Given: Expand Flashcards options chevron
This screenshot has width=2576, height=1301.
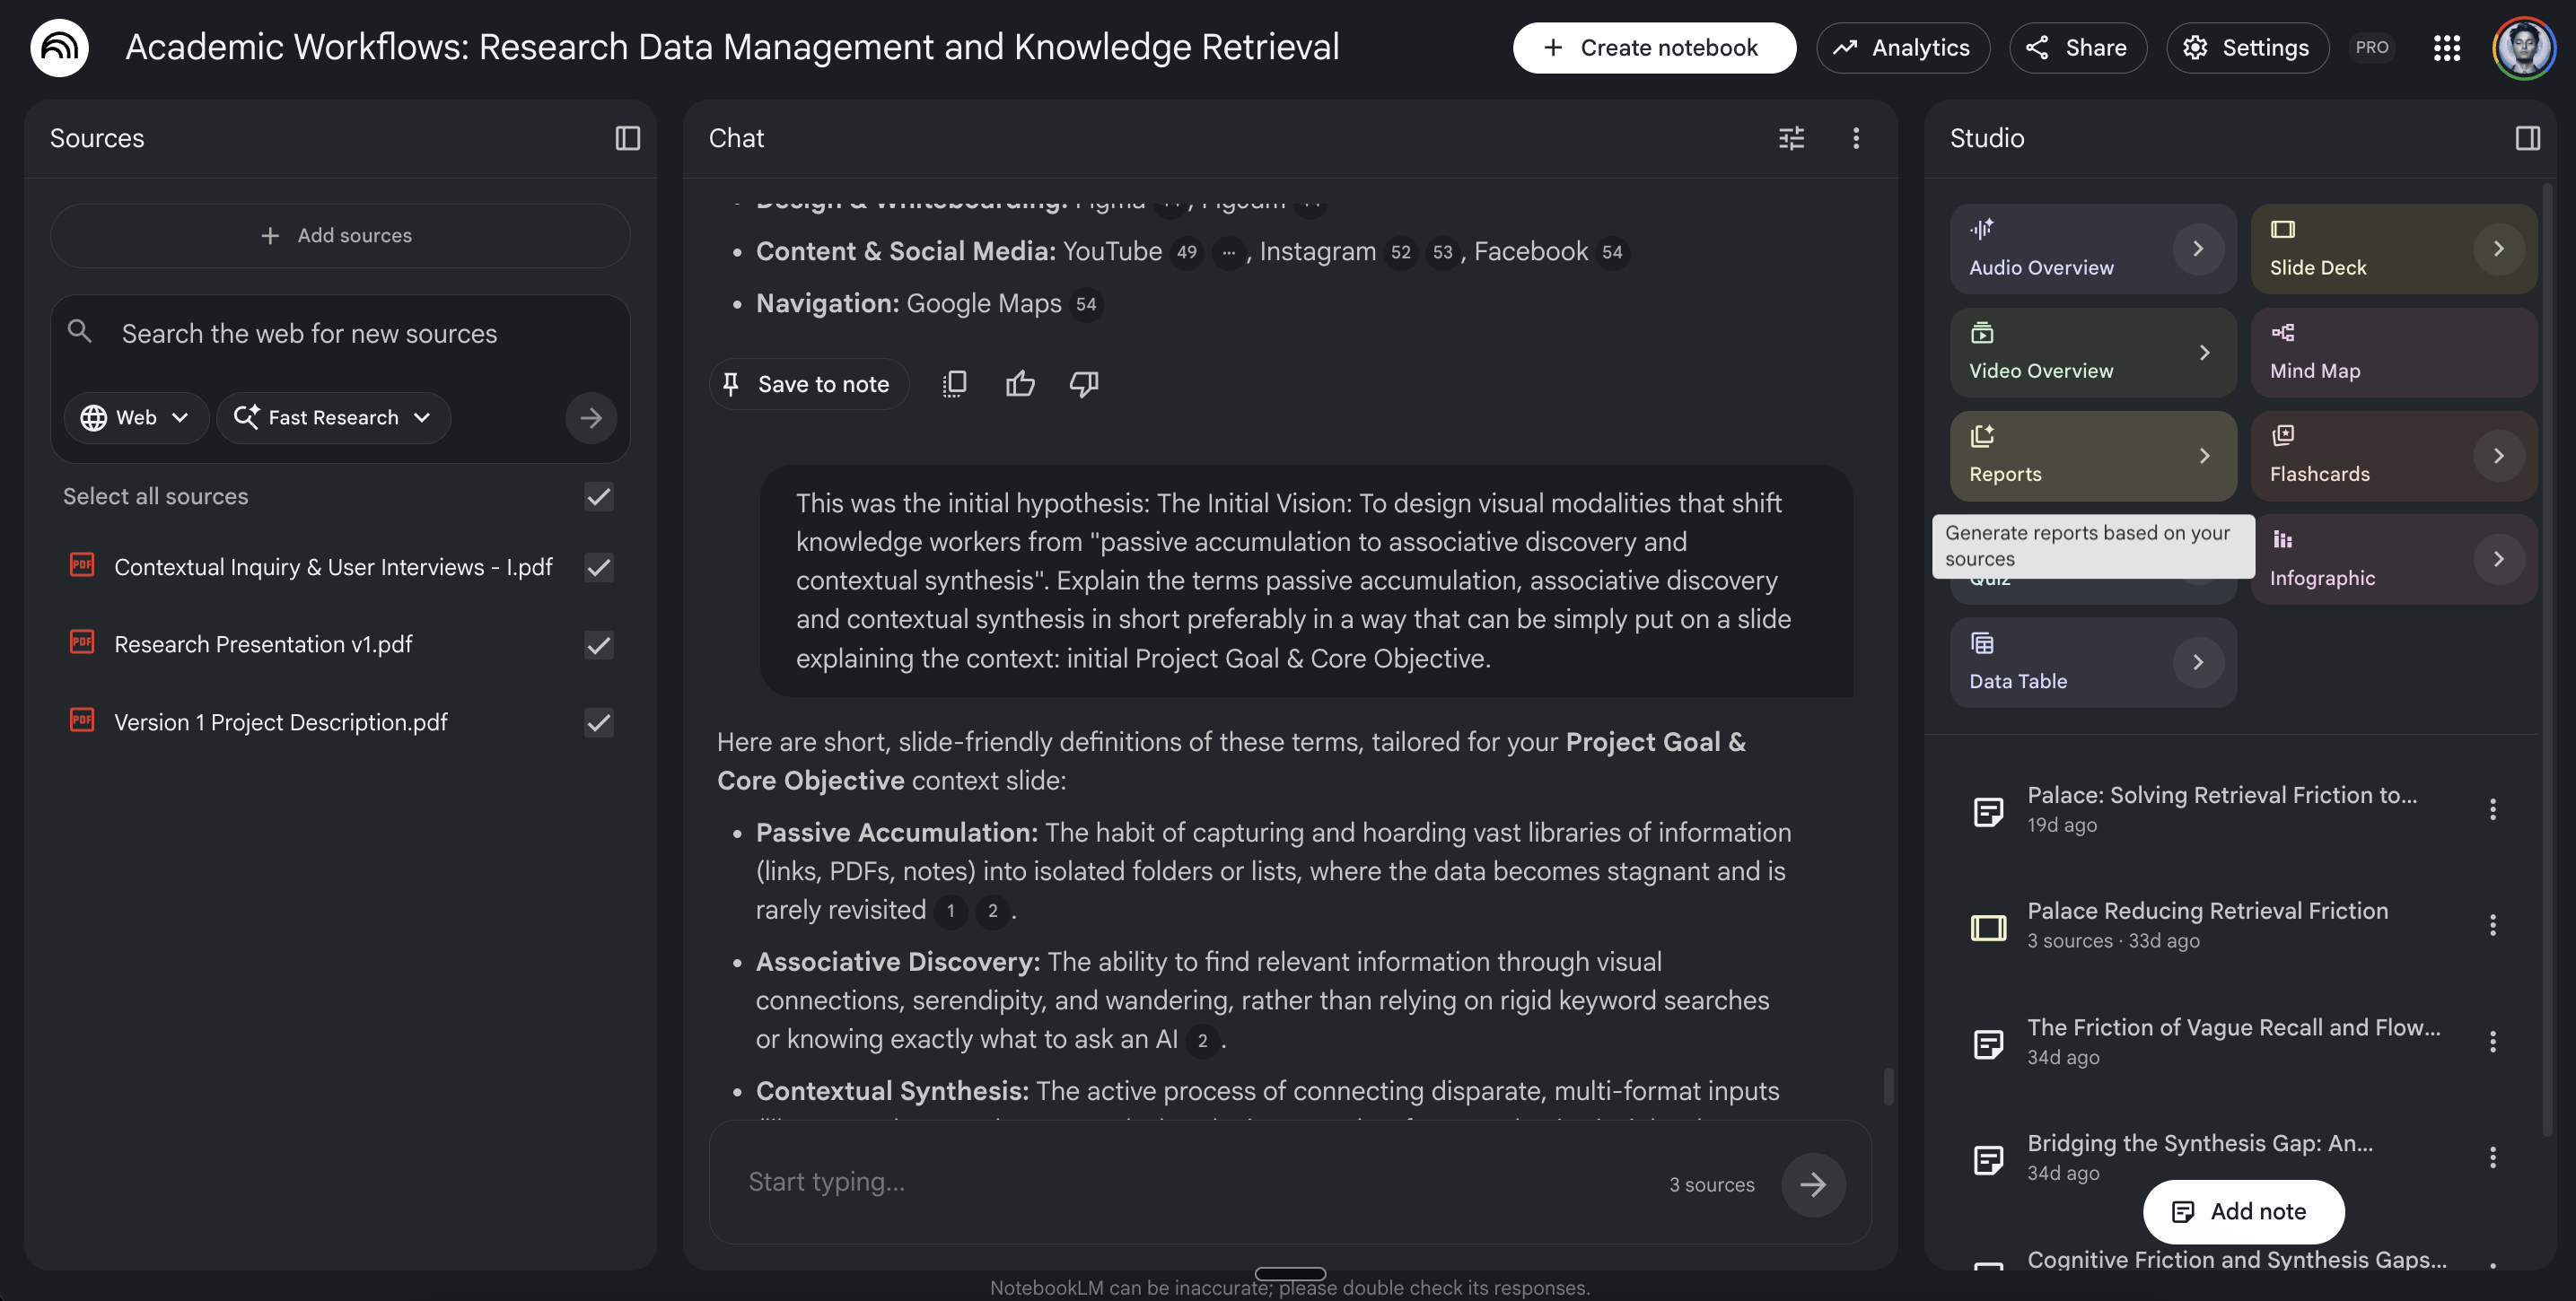Looking at the screenshot, I should click(x=2498, y=456).
